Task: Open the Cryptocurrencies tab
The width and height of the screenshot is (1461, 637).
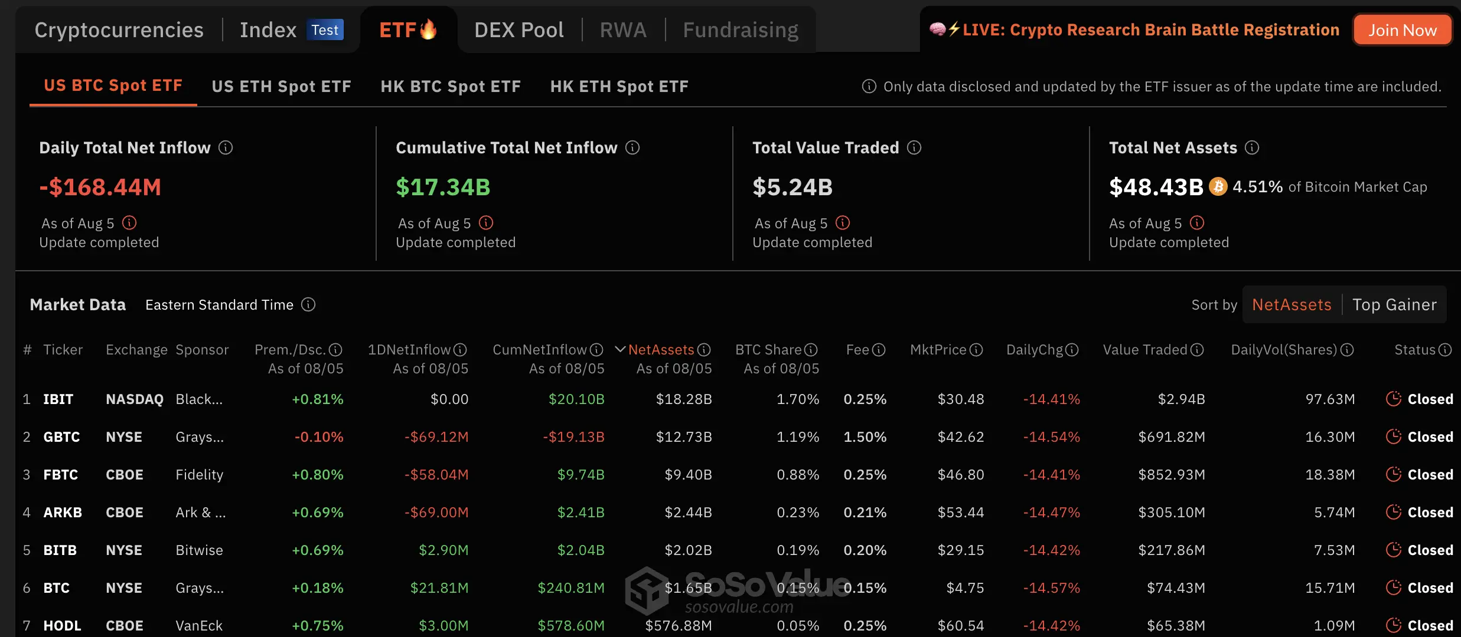Action: pyautogui.click(x=119, y=29)
